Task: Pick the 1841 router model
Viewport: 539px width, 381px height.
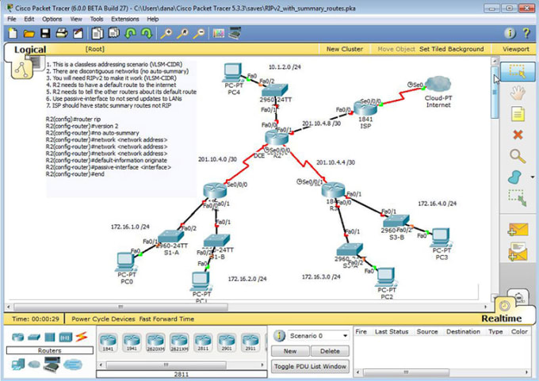Action: (x=108, y=342)
